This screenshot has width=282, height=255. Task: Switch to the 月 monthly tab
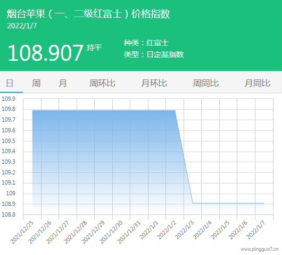click(x=63, y=83)
